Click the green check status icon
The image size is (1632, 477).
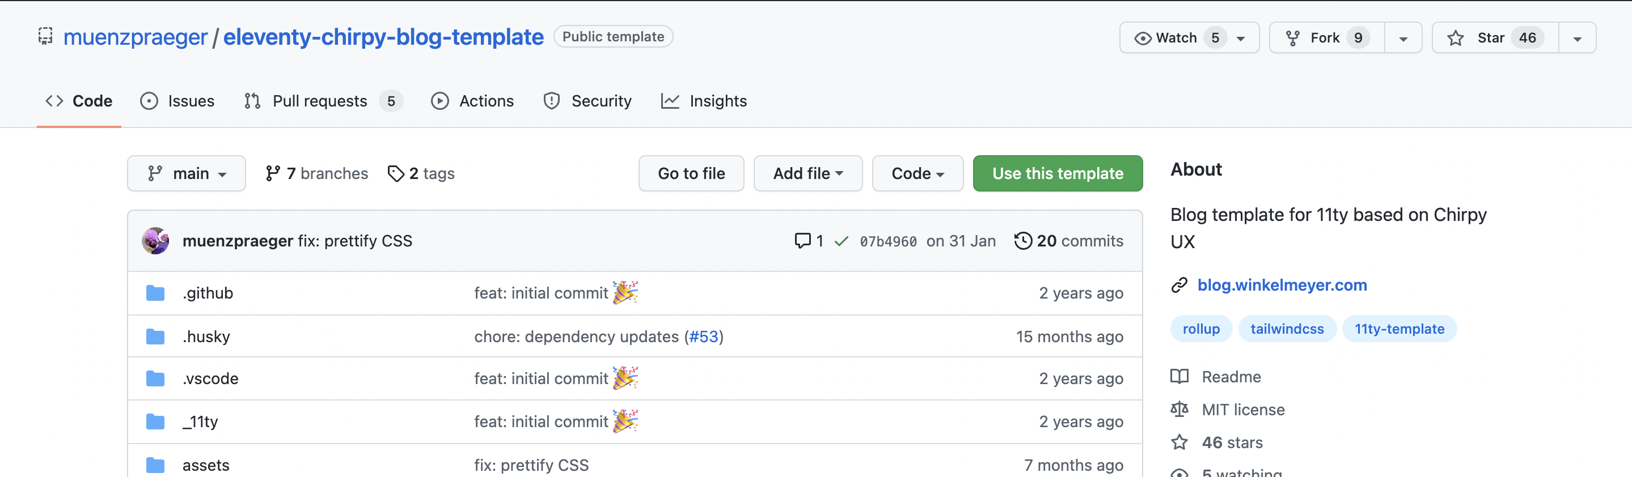[842, 242]
